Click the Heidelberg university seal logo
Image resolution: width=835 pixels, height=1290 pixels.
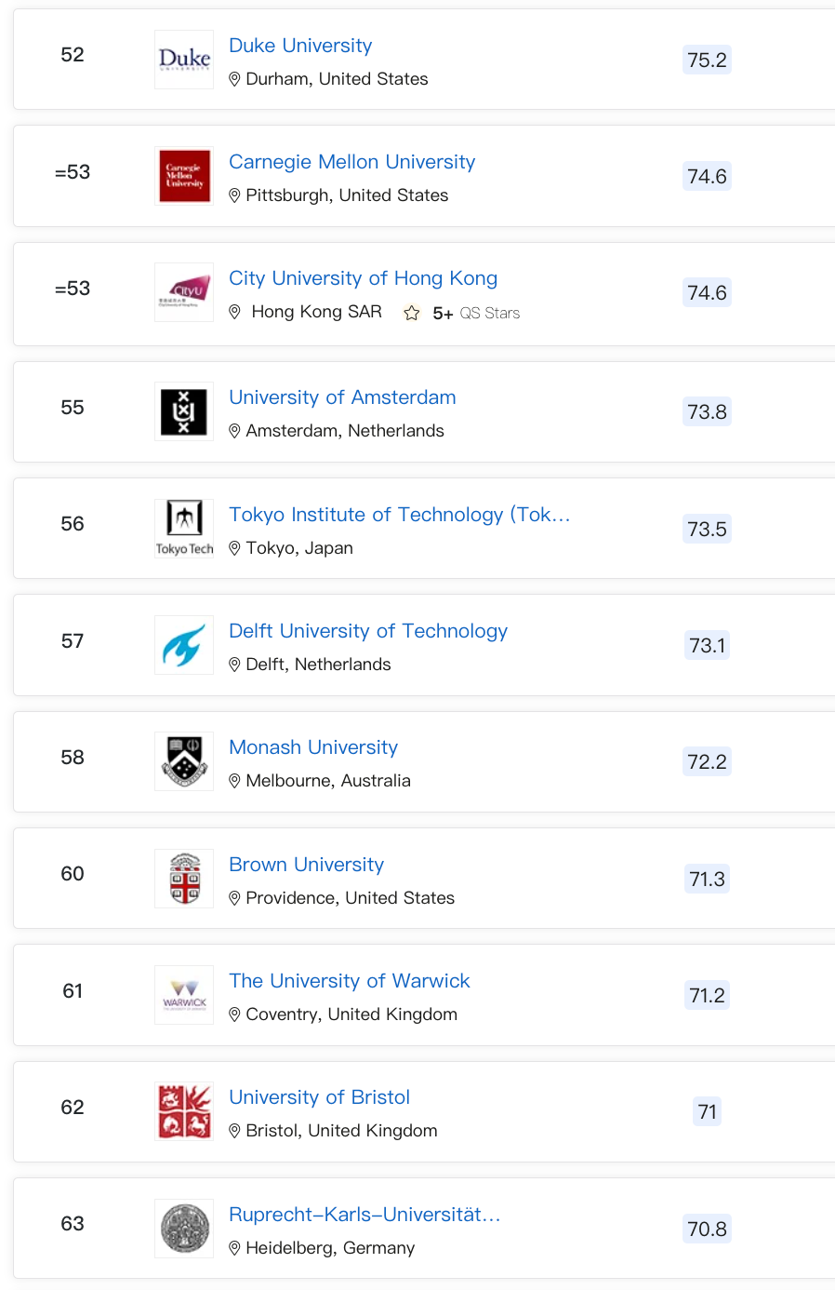pyautogui.click(x=184, y=1229)
